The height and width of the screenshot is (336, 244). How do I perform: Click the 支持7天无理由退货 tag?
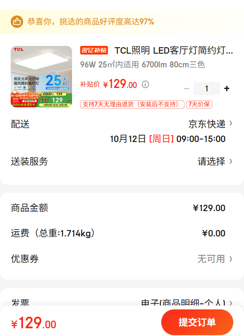[132, 104]
